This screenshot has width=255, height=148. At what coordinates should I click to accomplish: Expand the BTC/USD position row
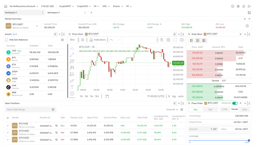(8, 125)
